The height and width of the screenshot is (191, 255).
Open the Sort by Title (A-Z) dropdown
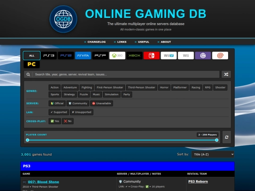tap(212, 154)
